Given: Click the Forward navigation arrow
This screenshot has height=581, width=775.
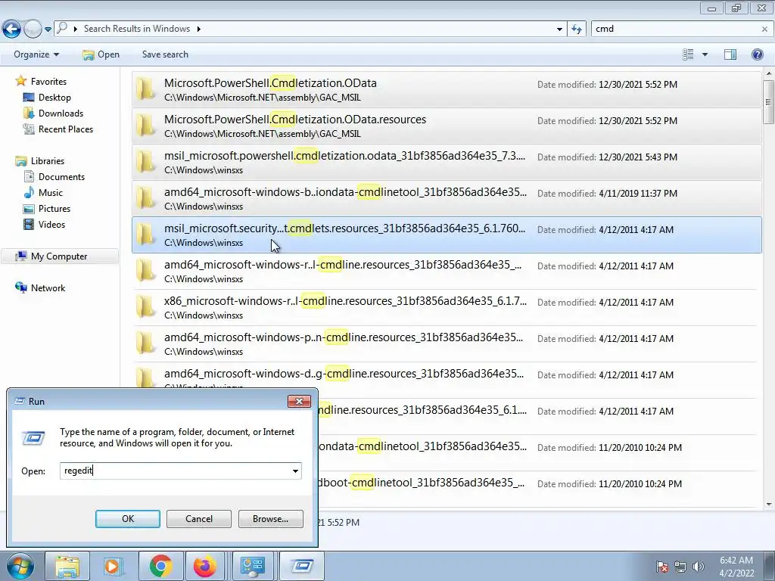Looking at the screenshot, I should tap(33, 30).
